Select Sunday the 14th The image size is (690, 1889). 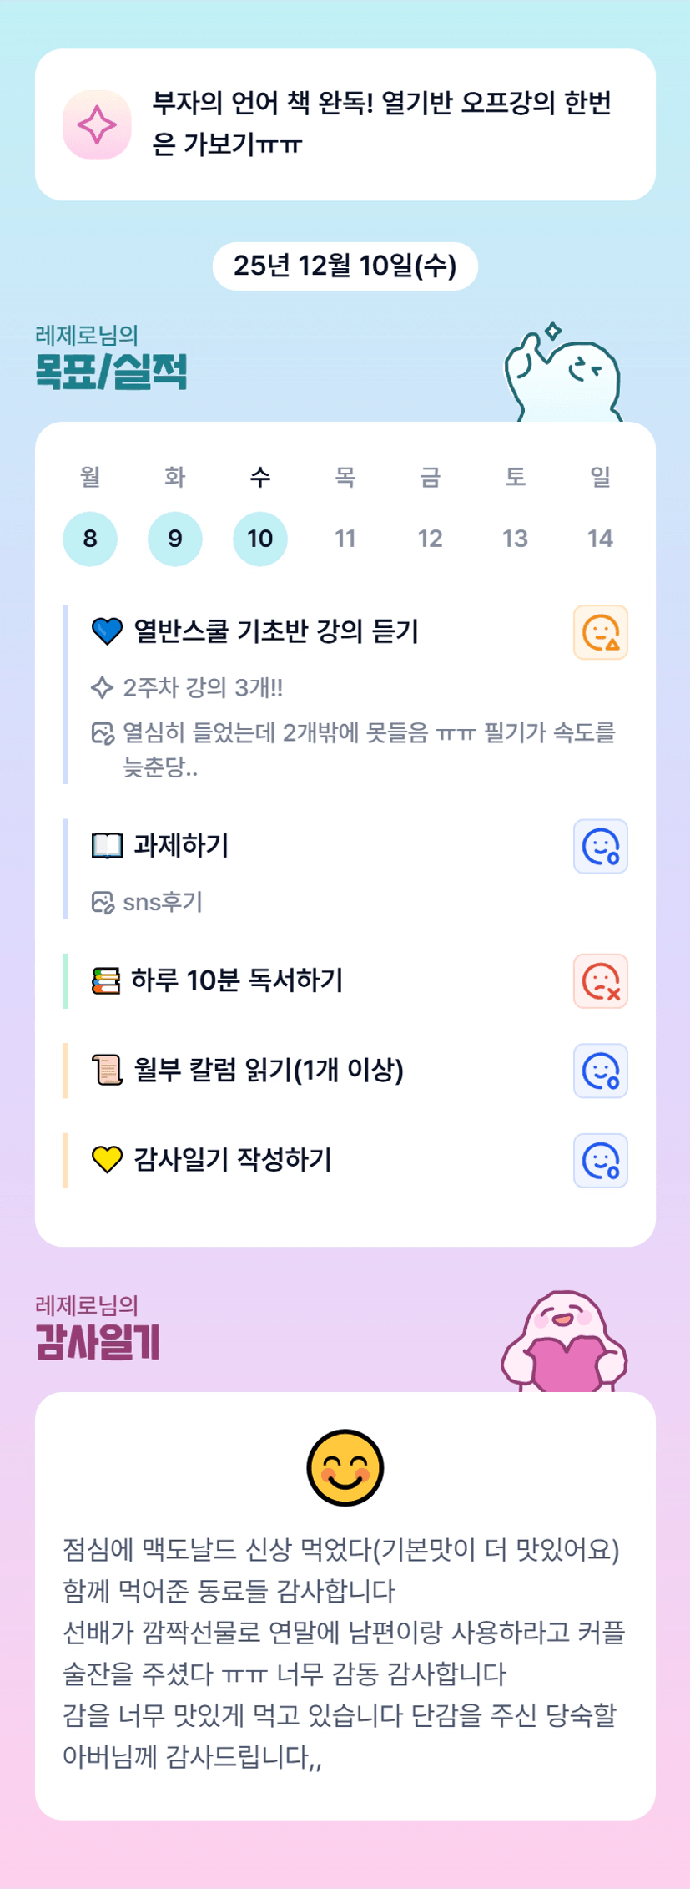600,539
